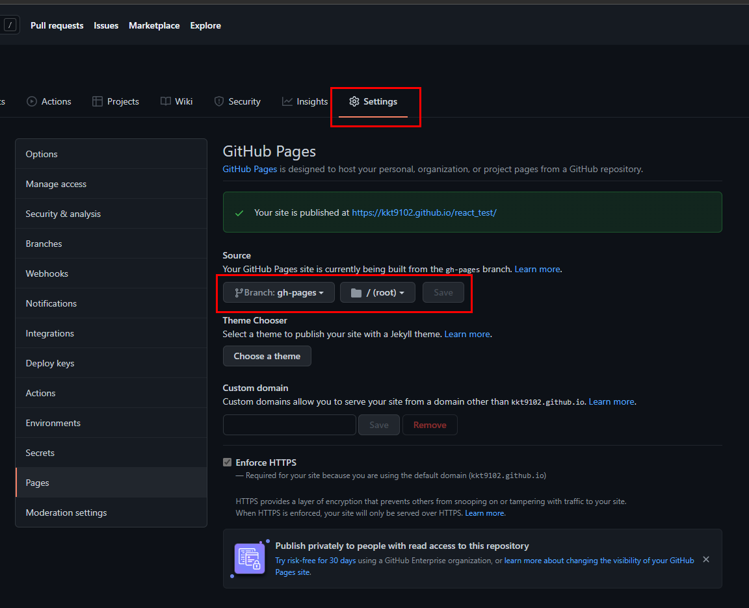Viewport: 749px width, 608px height.
Task: Click the GitHub Pages intro link
Action: click(x=250, y=169)
